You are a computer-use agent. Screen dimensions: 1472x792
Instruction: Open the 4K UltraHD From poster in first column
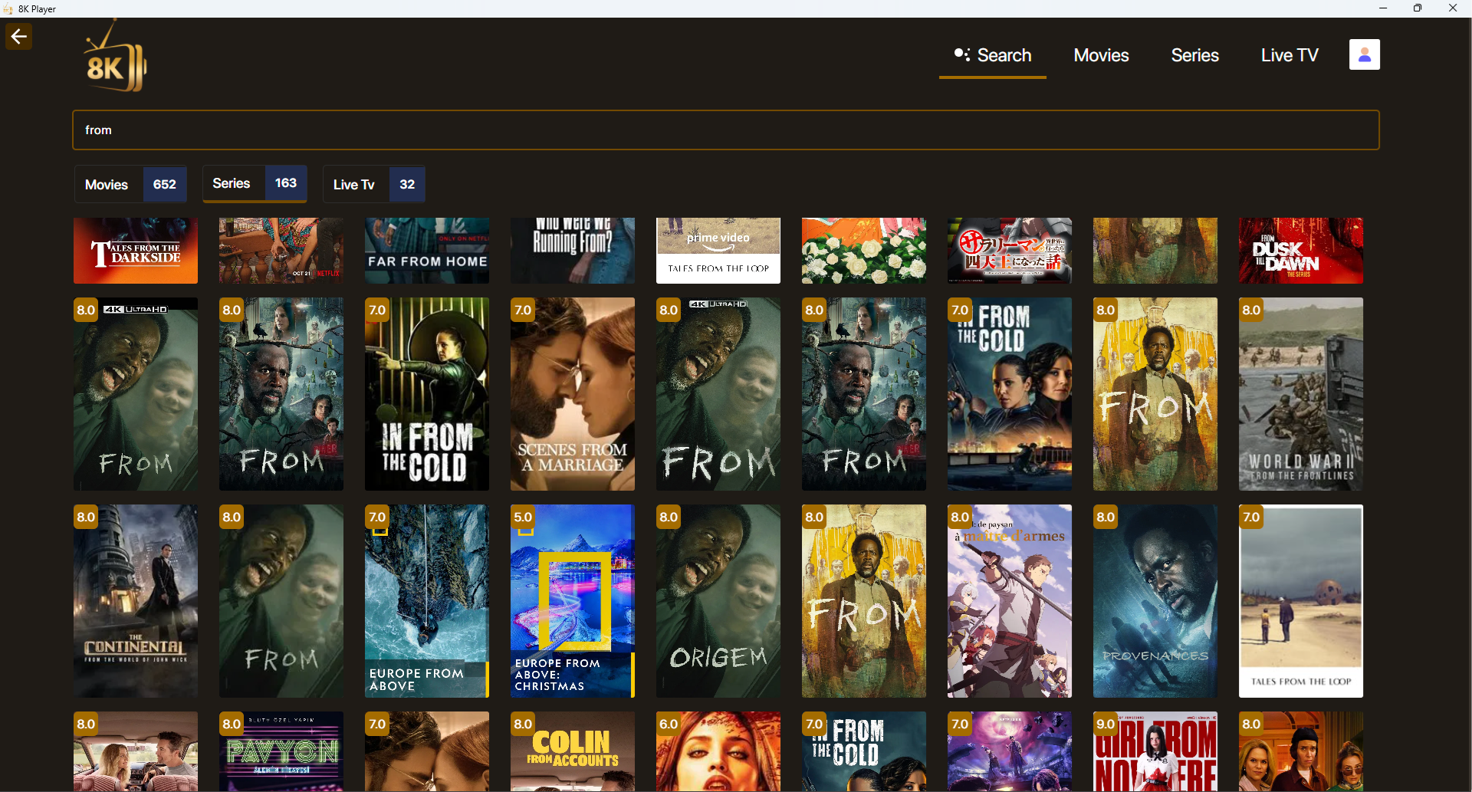coord(136,394)
